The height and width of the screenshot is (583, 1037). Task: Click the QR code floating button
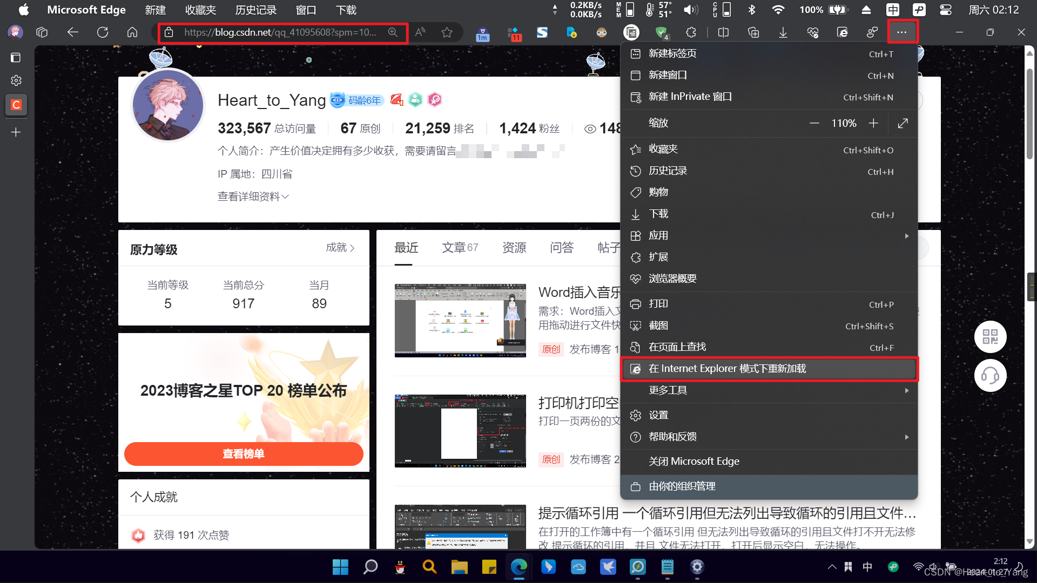pos(990,337)
